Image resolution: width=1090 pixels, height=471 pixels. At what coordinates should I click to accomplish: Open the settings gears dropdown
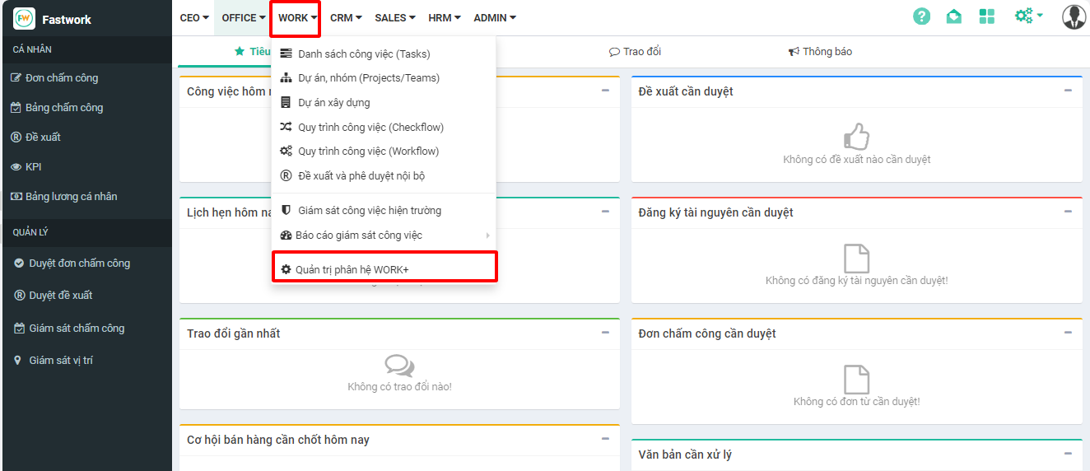pos(1028,16)
